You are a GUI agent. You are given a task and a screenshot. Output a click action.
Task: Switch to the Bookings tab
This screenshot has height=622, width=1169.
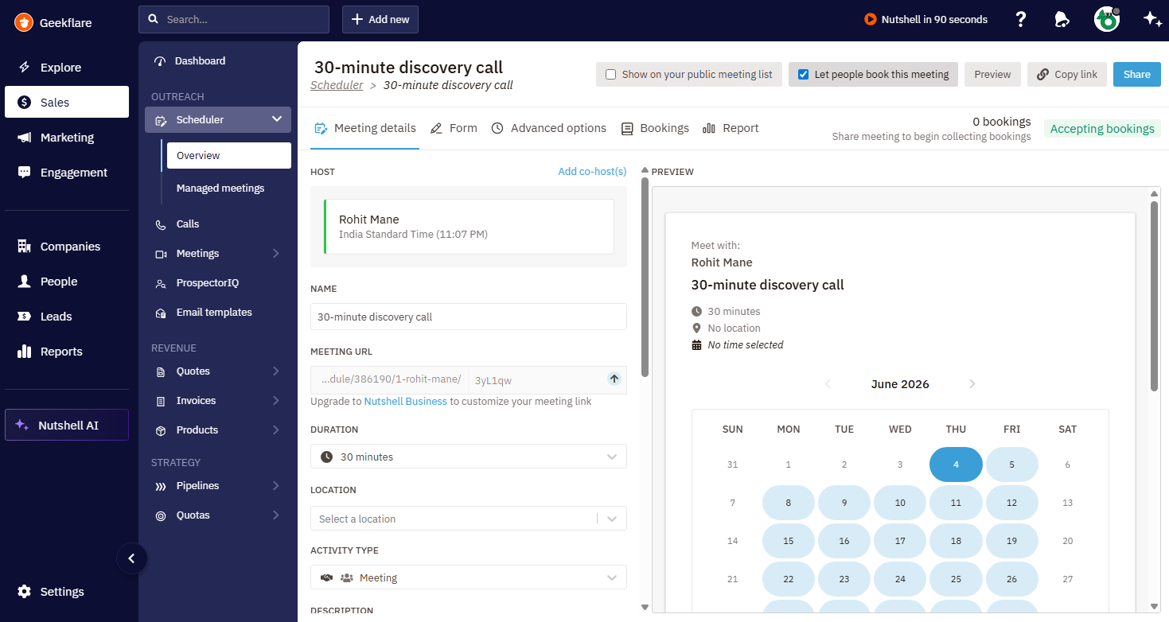coord(655,128)
